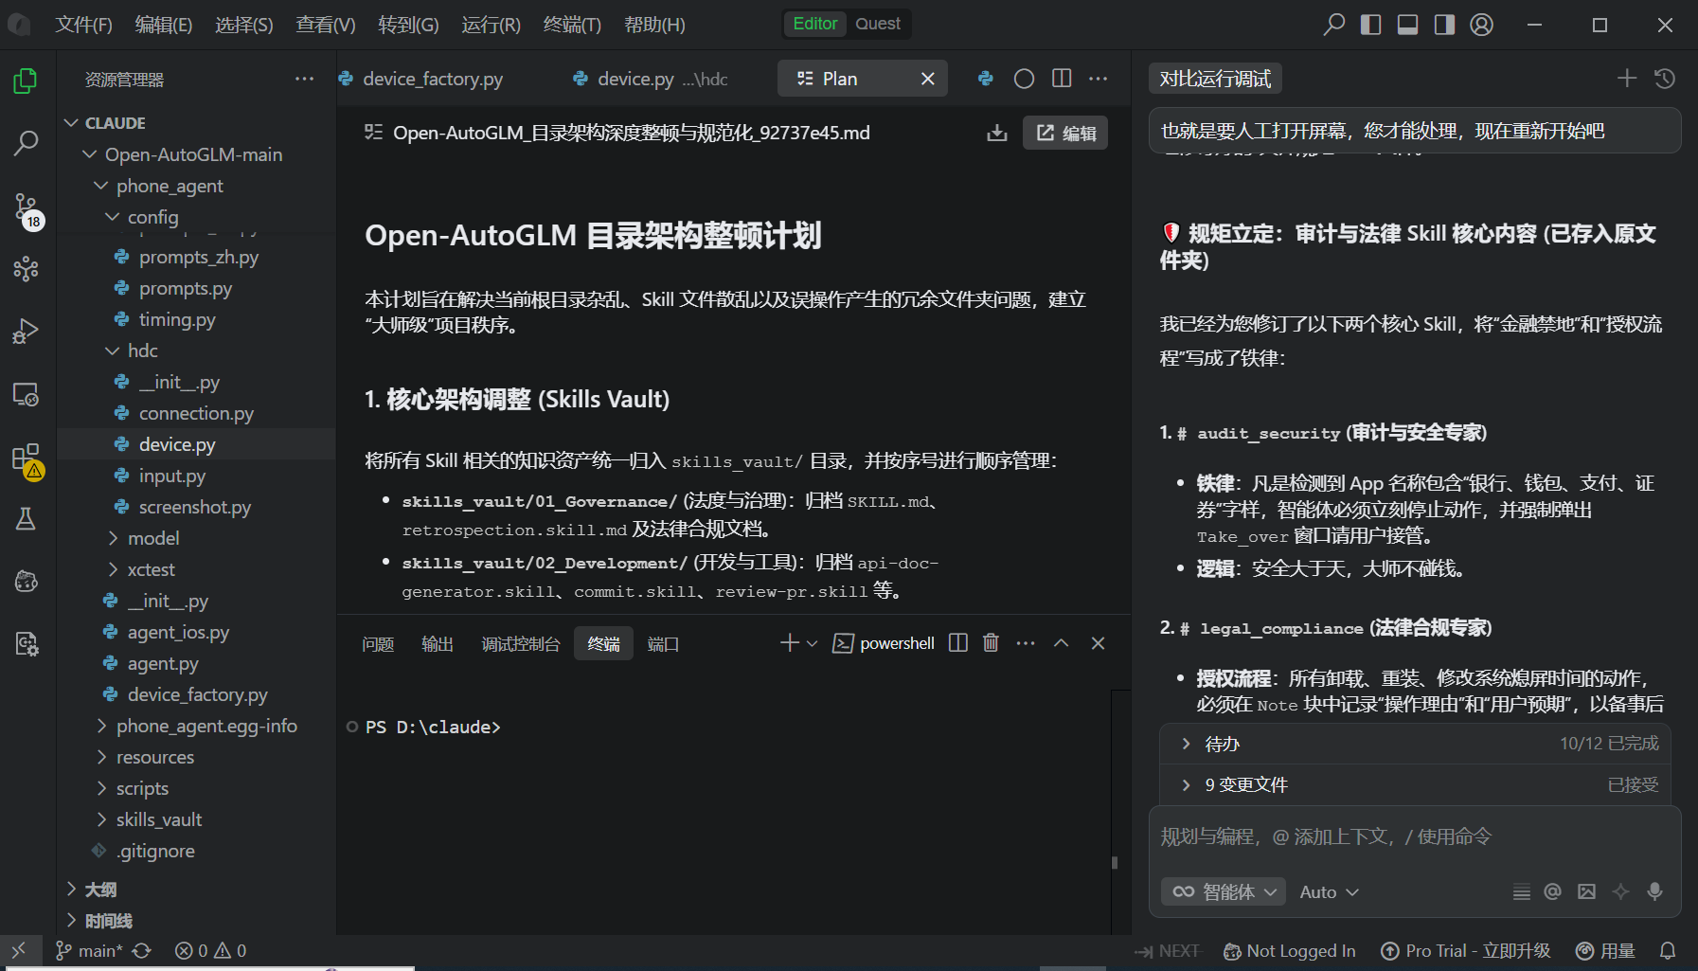Maximize the panel with up chevron

click(1061, 643)
